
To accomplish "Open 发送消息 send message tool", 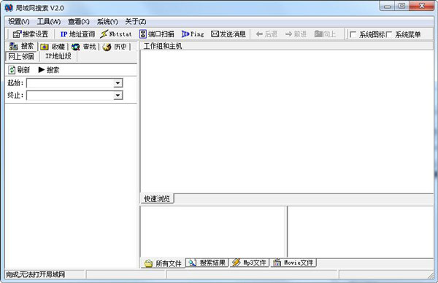I will click(x=228, y=34).
